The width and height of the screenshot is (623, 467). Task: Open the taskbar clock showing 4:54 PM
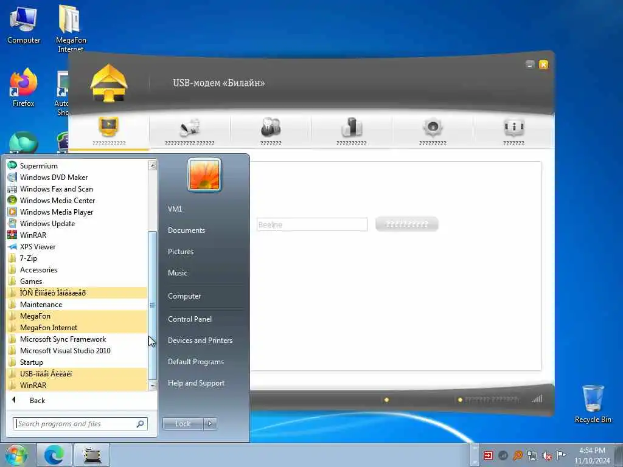click(x=592, y=455)
